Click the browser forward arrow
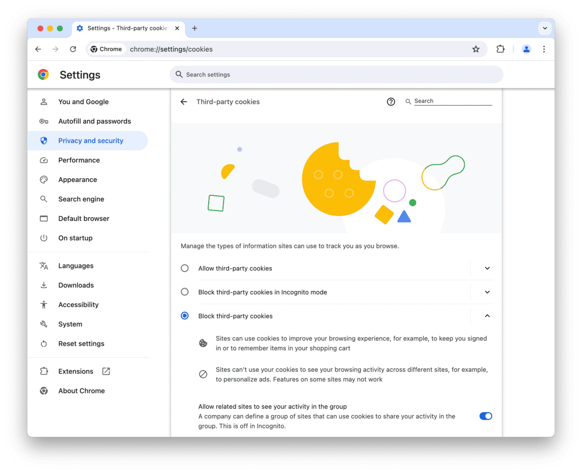582x473 pixels. point(56,49)
